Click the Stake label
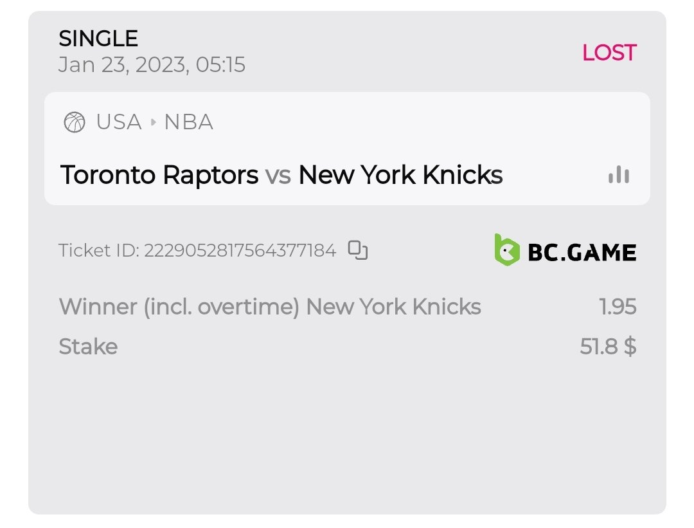This screenshot has width=694, height=528. 88,347
